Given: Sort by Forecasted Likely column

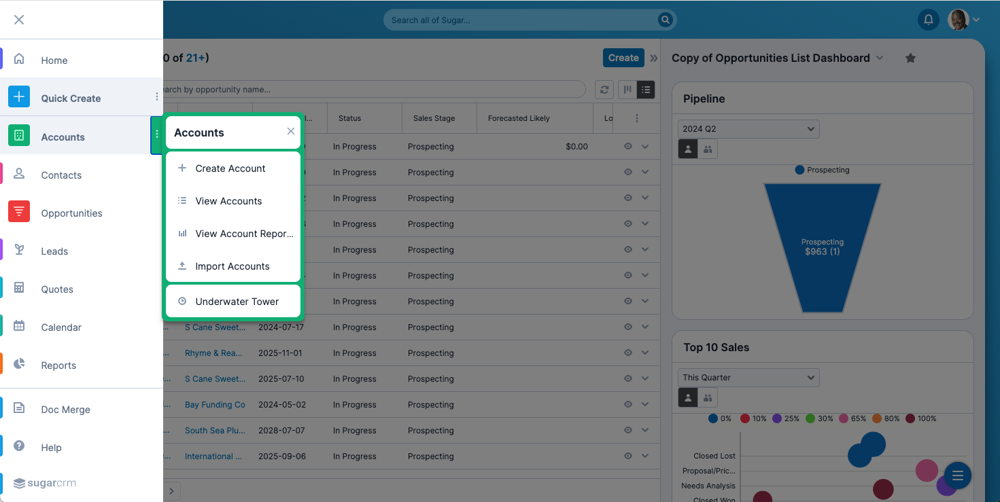Looking at the screenshot, I should [x=519, y=118].
